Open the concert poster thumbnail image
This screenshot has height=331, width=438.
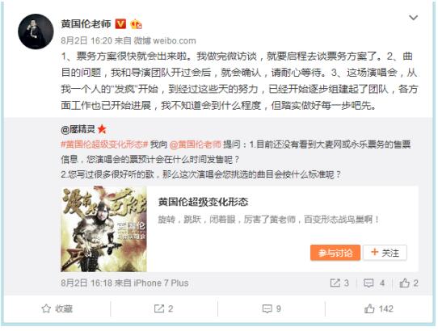pyautogui.click(x=103, y=228)
